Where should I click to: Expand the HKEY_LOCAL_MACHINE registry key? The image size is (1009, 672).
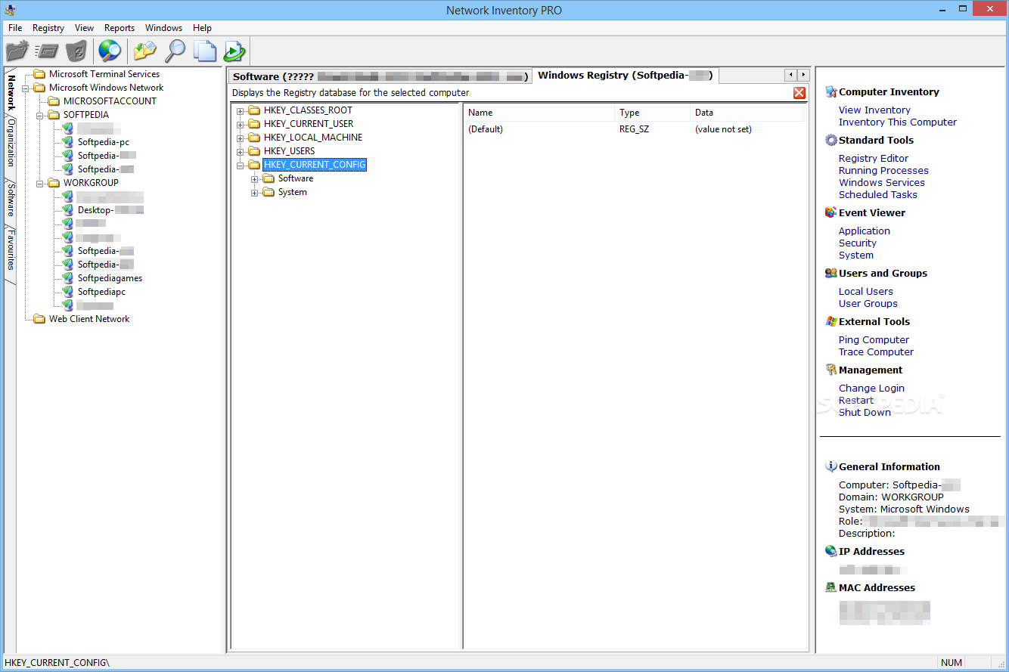(x=241, y=138)
